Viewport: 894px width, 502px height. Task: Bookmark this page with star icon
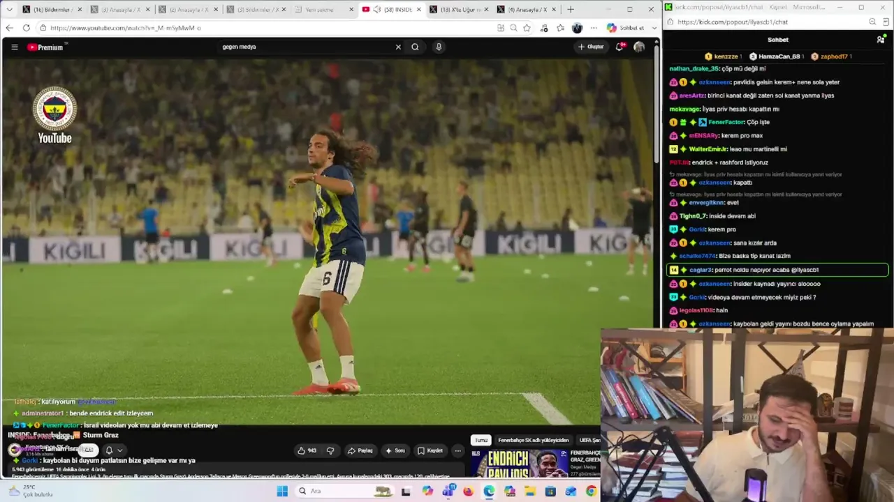[527, 28]
